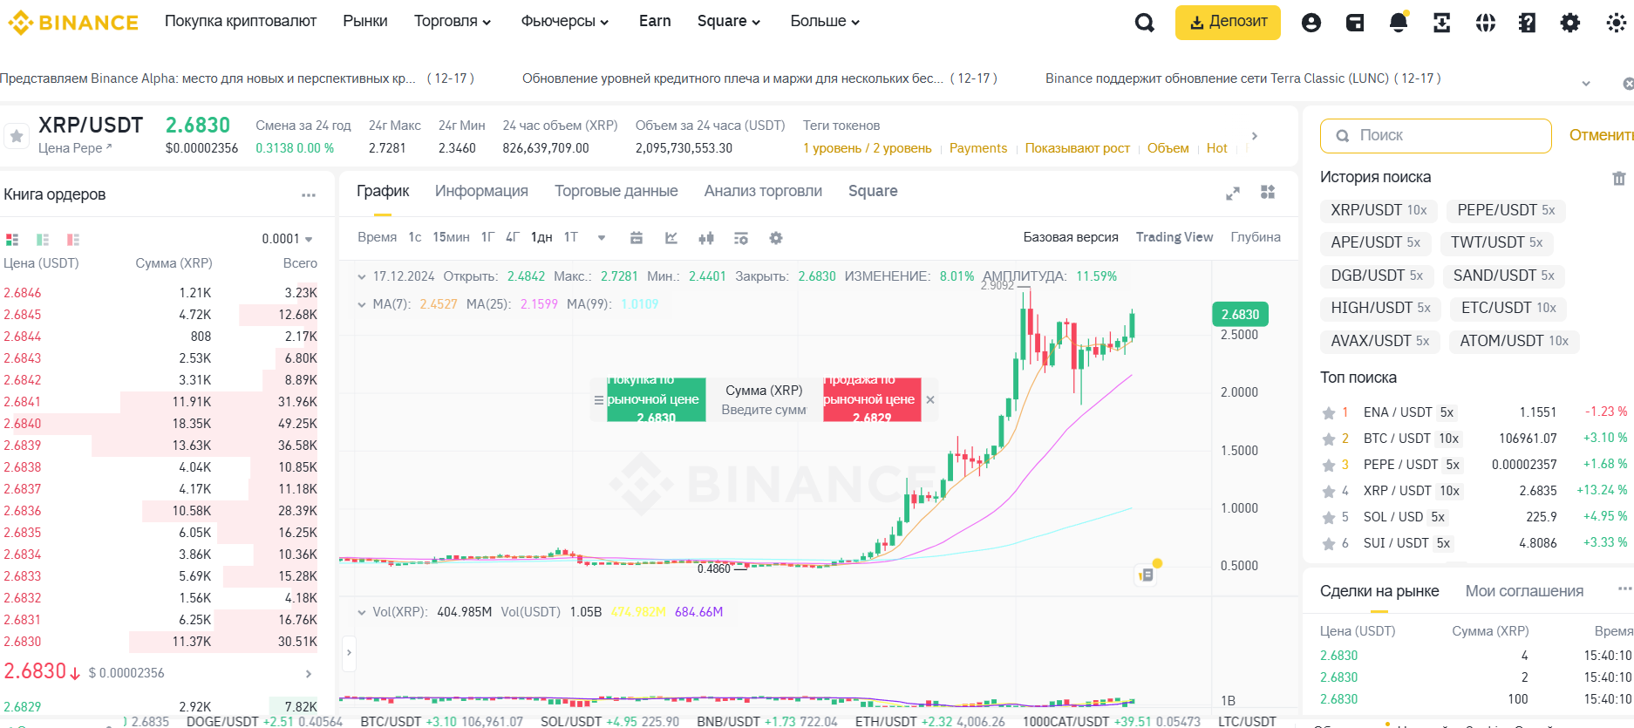Open chart date range calendar icon
Screen dimensions: 1634x728
637,238
